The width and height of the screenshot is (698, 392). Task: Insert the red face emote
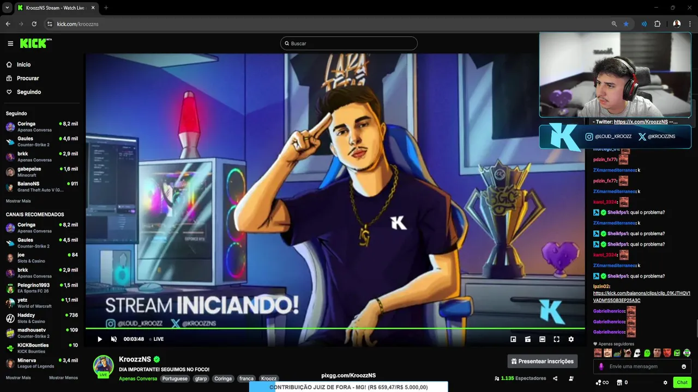[666, 353]
